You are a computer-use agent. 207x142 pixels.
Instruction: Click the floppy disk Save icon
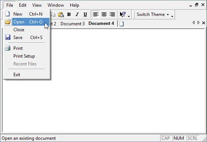click(x=8, y=38)
